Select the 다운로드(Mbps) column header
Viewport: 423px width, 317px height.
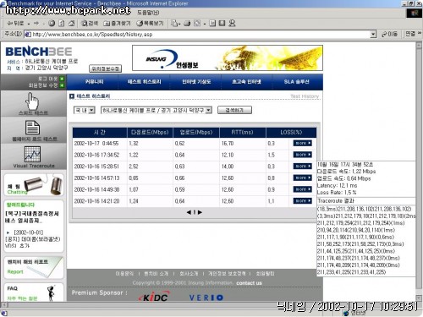coord(150,132)
